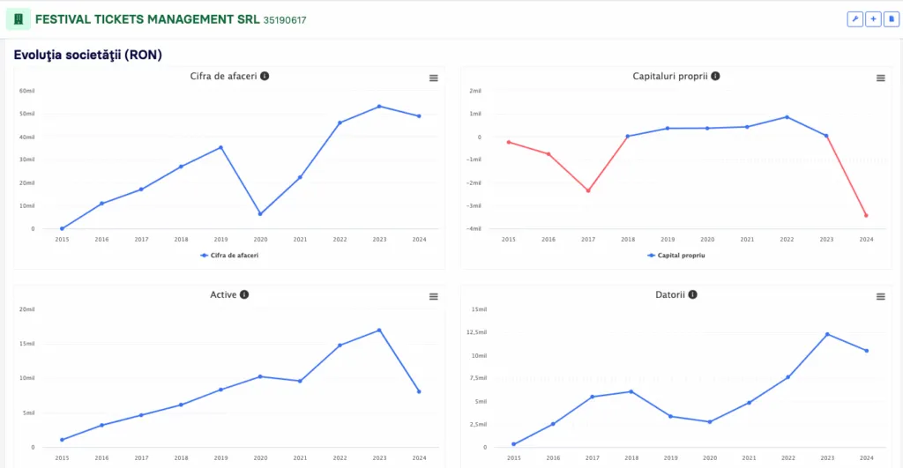Screen dimensions: 903x468
Task: Click the green company building icon
Action: tap(19, 19)
